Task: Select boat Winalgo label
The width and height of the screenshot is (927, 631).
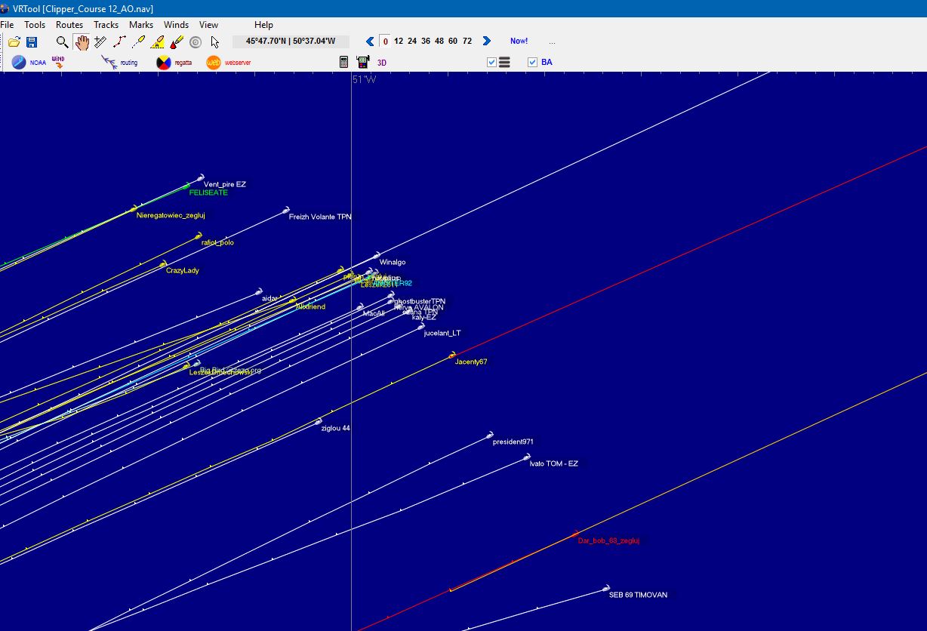Action: point(393,262)
